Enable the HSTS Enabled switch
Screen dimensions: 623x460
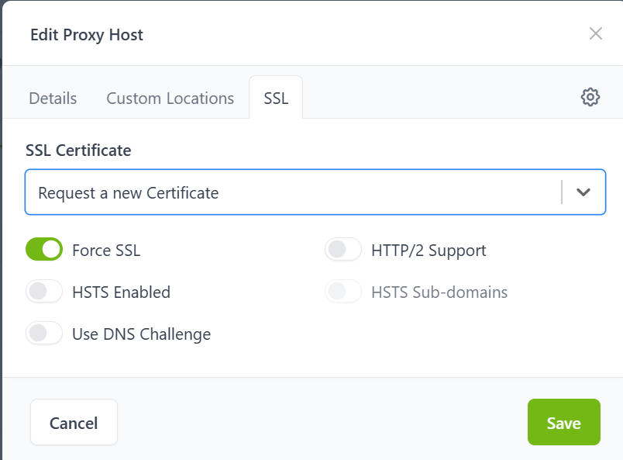[x=44, y=292]
